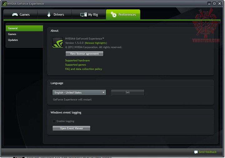This screenshot has height=158, width=225.
Task: Click View license agreement button
Action: (84, 54)
